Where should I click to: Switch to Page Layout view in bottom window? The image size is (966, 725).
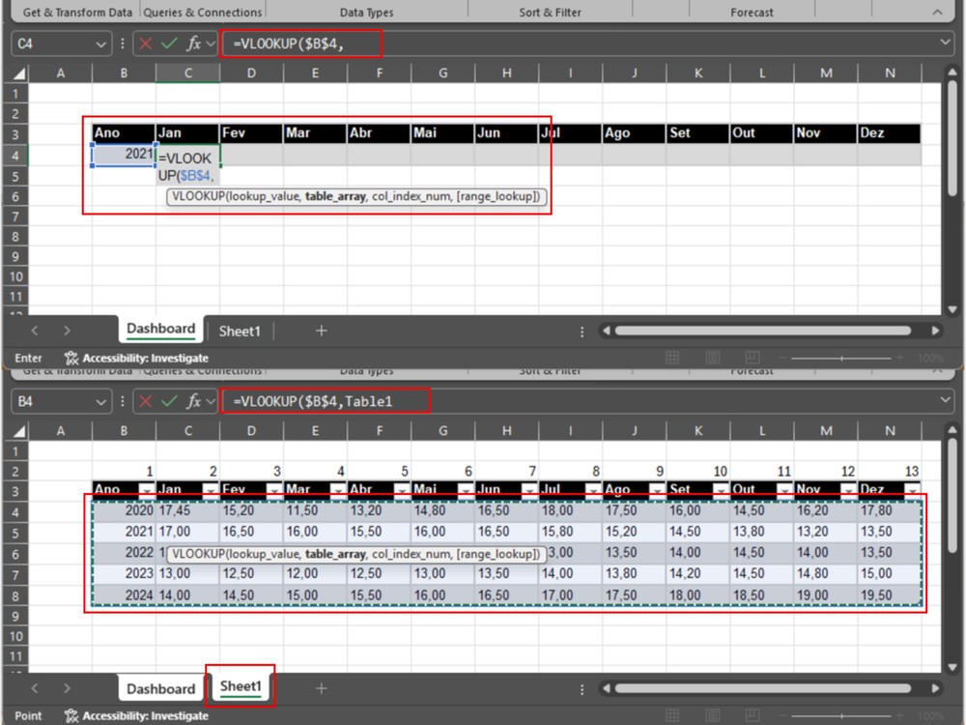[x=712, y=715]
